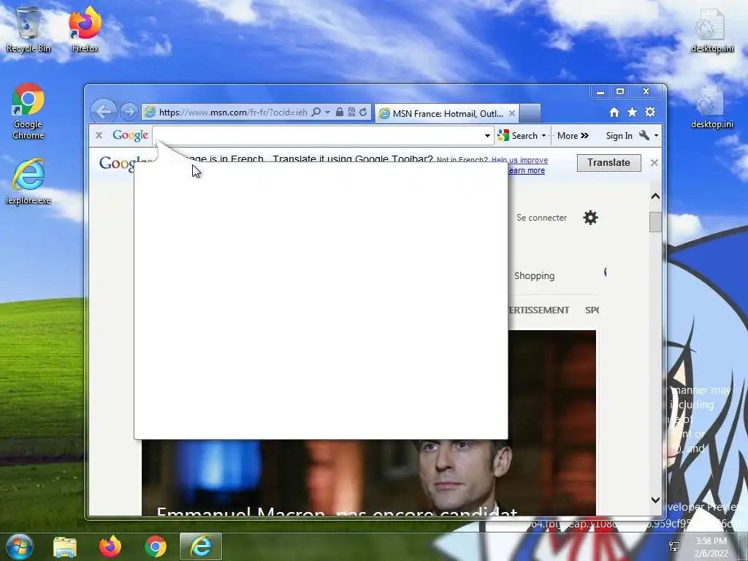Click the network icon in system tray
This screenshot has width=748, height=561.
tap(674, 546)
